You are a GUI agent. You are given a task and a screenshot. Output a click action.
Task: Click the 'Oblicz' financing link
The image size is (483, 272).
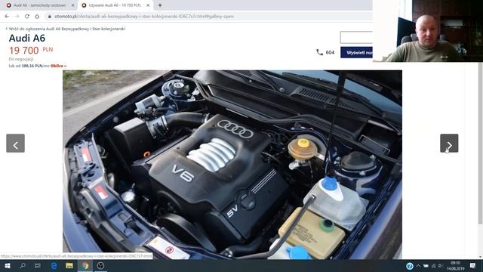[x=58, y=66]
